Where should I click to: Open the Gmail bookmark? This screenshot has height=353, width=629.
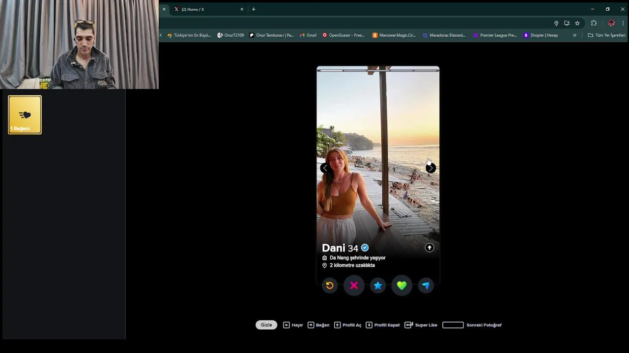[x=308, y=35]
